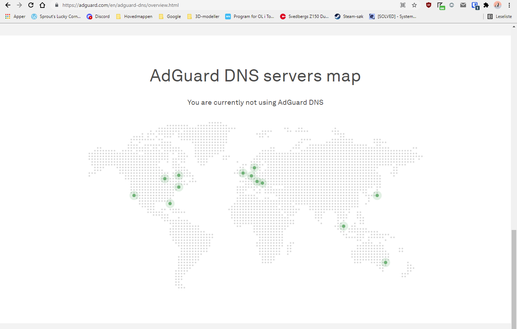517x329 pixels.
Task: Select the DNS server marker in Australia
Action: (385, 262)
